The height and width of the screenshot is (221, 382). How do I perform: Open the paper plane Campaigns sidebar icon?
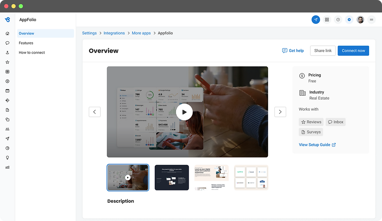click(7, 139)
